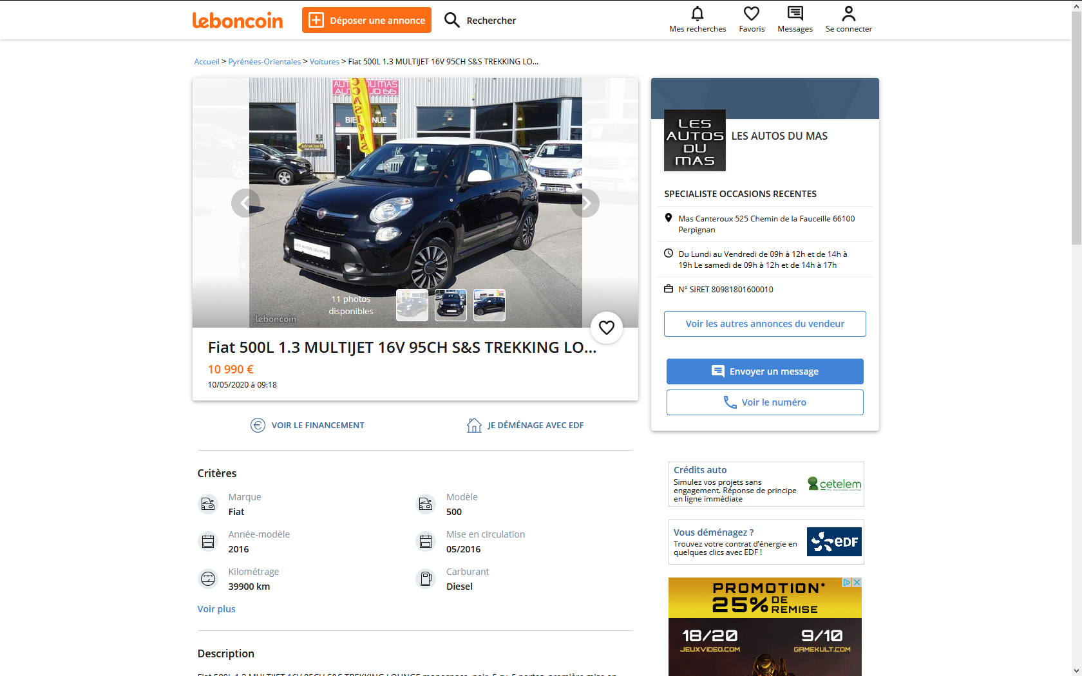
Task: Click the ad title Fiat 500L 1.3 MULTIJET
Action: pyautogui.click(x=402, y=348)
